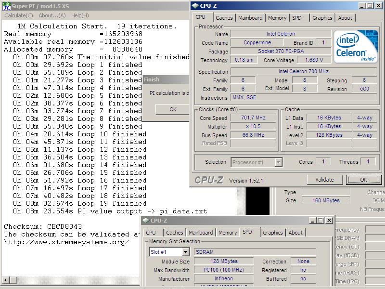Click the PI value output pi_data.txt line

(110, 211)
